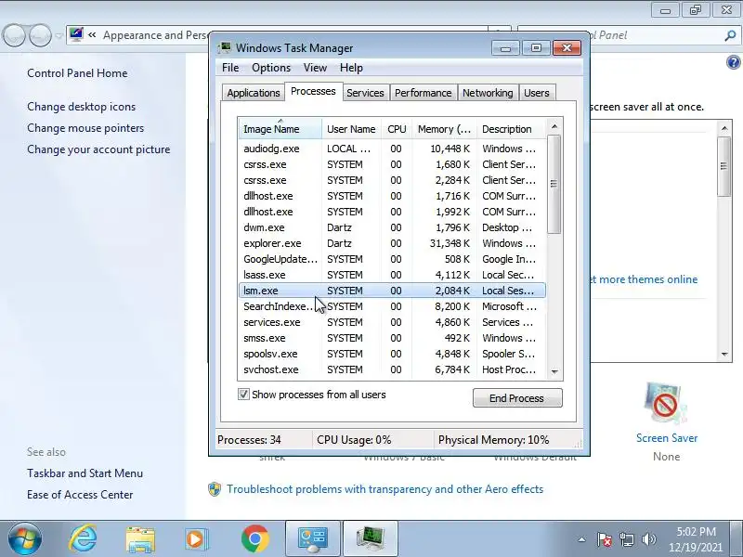
Task: Switch to the Users tab
Action: point(537,93)
